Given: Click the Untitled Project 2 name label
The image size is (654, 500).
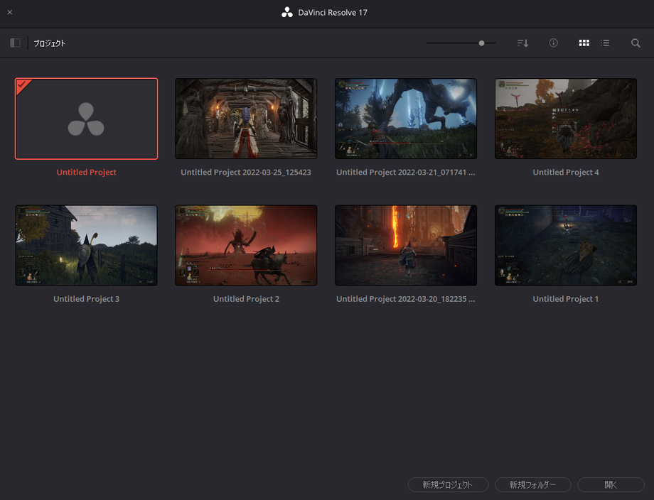Looking at the screenshot, I should [x=246, y=299].
